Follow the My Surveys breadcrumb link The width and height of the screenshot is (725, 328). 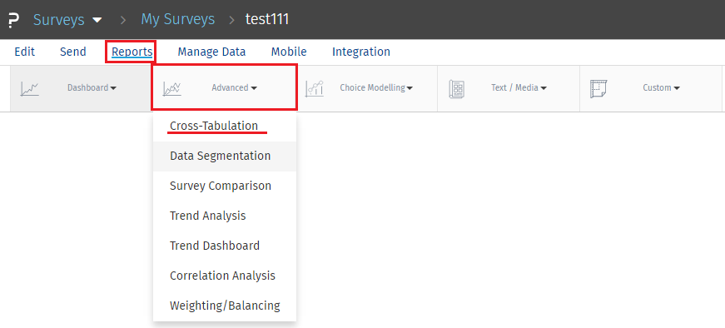[x=178, y=19]
